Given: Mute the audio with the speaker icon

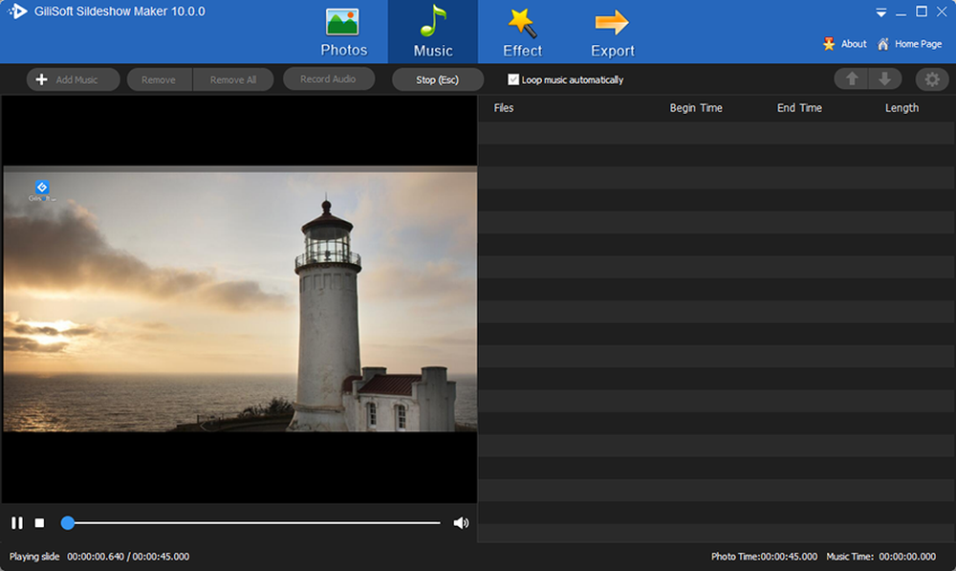Looking at the screenshot, I should coord(462,522).
